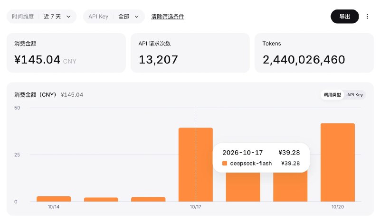Image resolution: width=380 pixels, height=220 pixels.
Task: Open the API 请求次数 13,207 card
Action: pyautogui.click(x=190, y=53)
